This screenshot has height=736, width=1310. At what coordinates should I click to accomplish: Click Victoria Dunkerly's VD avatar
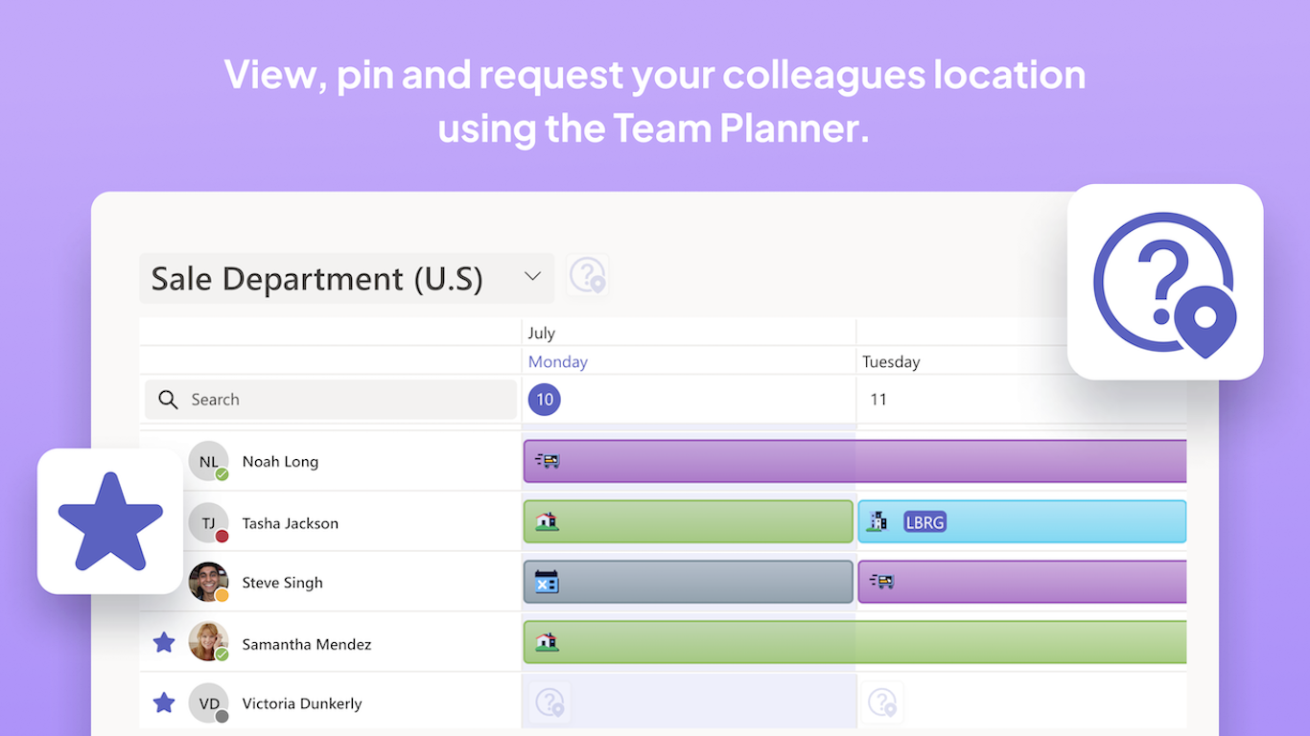pos(208,702)
